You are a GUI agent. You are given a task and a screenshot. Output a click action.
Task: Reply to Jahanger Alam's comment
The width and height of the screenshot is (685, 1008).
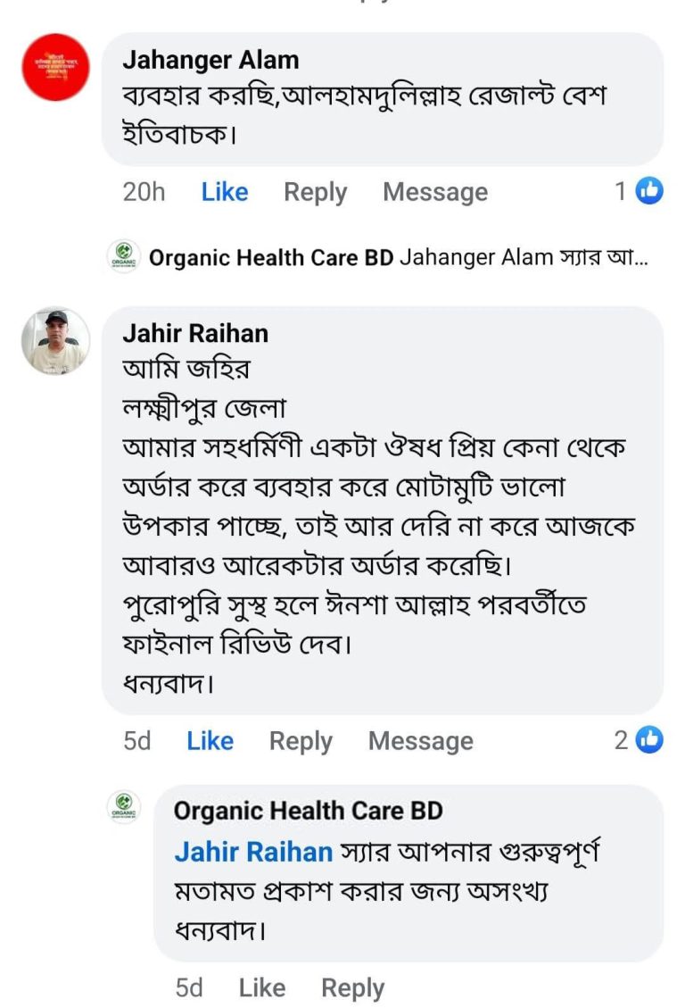point(315,192)
